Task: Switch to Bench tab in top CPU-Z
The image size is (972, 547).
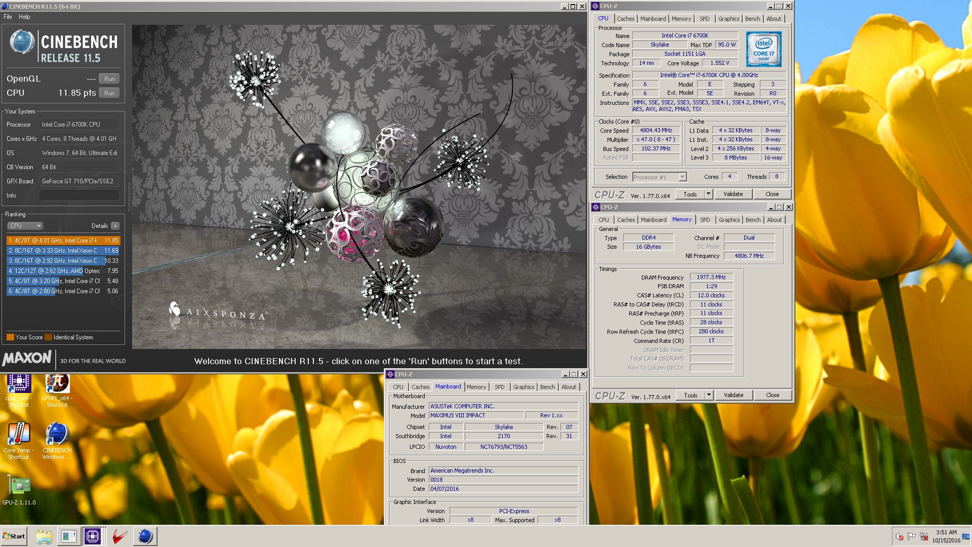Action: click(752, 19)
